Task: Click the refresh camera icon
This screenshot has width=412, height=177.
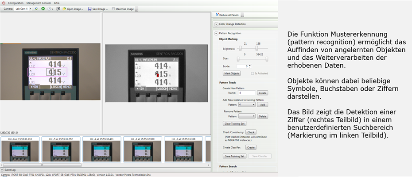Action: pyautogui.click(x=36, y=8)
